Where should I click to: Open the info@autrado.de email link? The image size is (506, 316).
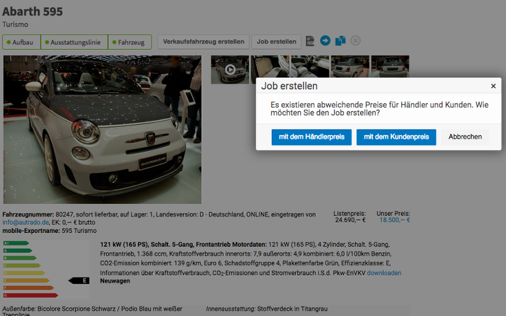pos(26,222)
